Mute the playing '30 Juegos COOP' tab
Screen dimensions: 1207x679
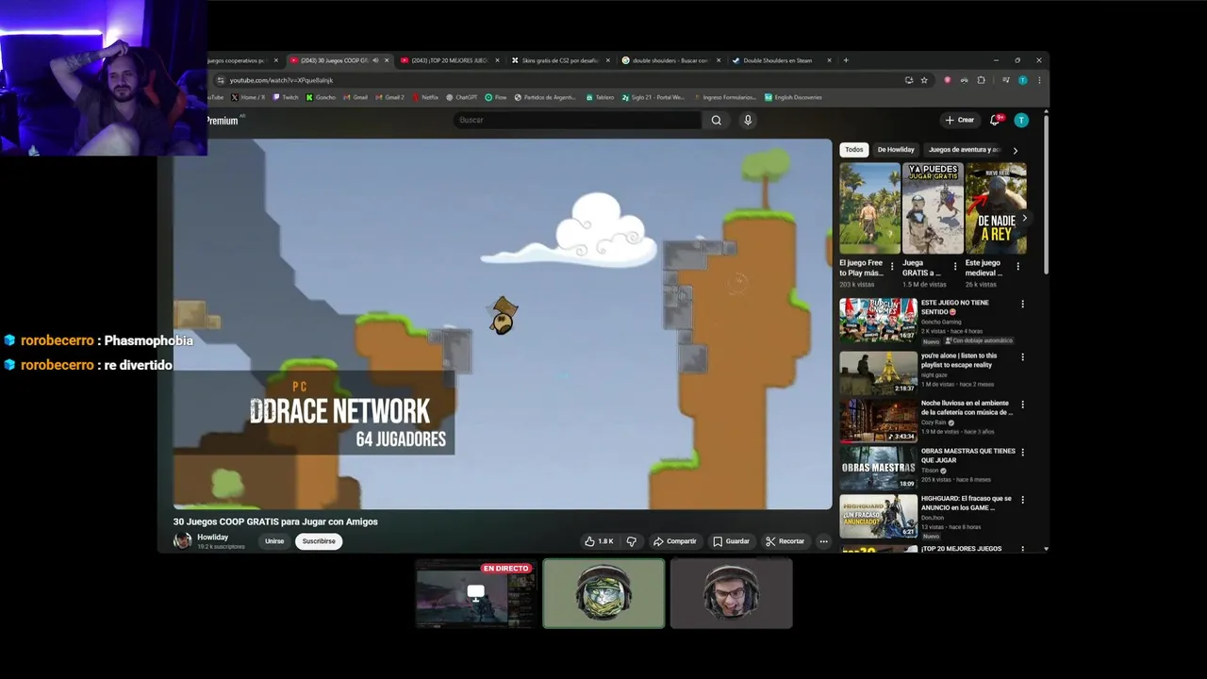click(x=375, y=60)
